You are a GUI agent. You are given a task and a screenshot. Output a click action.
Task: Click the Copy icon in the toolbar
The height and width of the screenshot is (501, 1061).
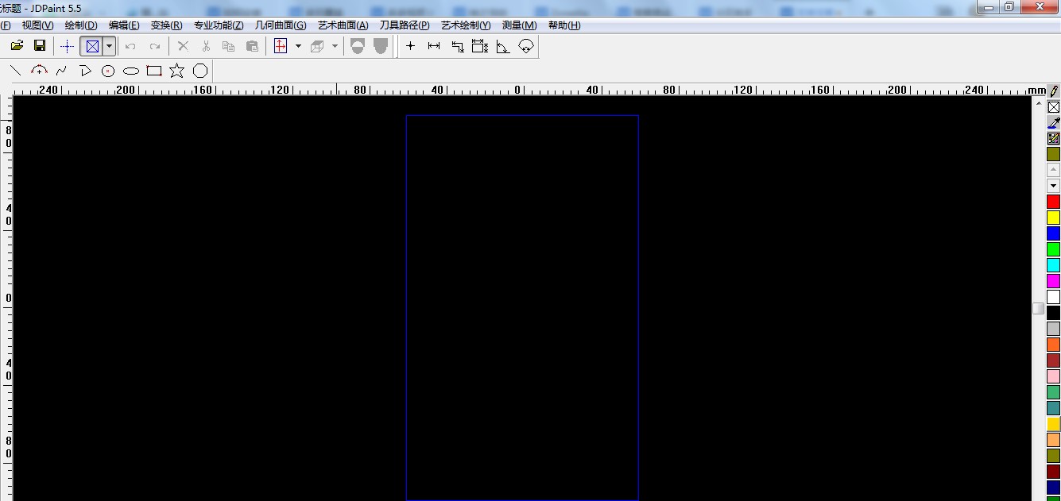click(228, 45)
